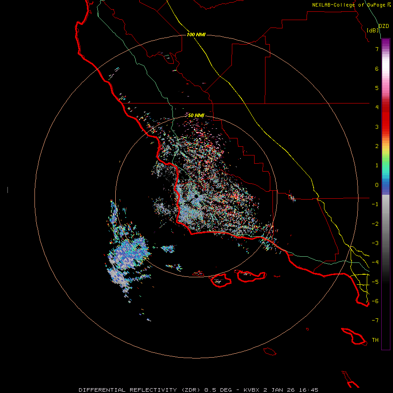Click the 6 dB value on color scale

pyautogui.click(x=377, y=69)
